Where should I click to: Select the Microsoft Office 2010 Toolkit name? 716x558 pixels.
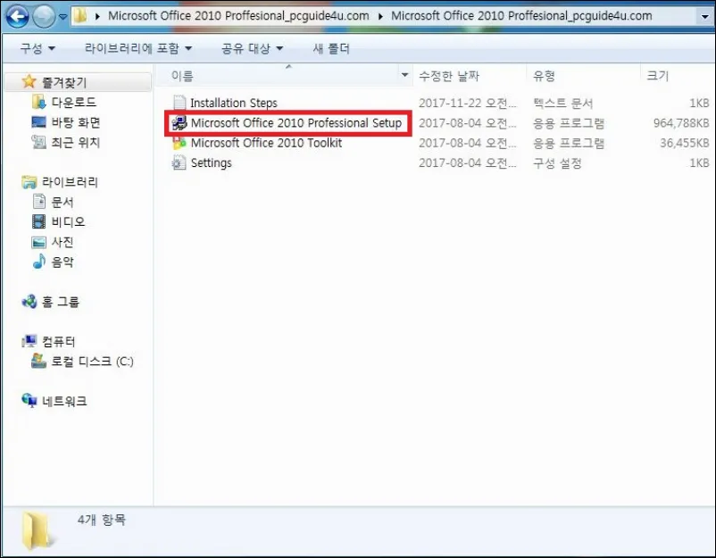click(266, 143)
